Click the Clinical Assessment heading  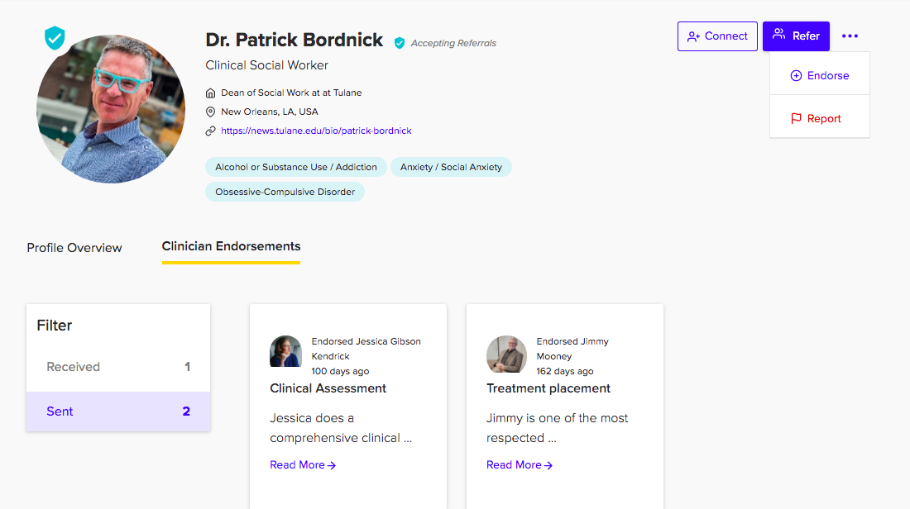pyautogui.click(x=328, y=388)
